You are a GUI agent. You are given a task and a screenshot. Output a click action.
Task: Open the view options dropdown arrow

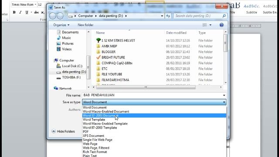(x=210, y=25)
